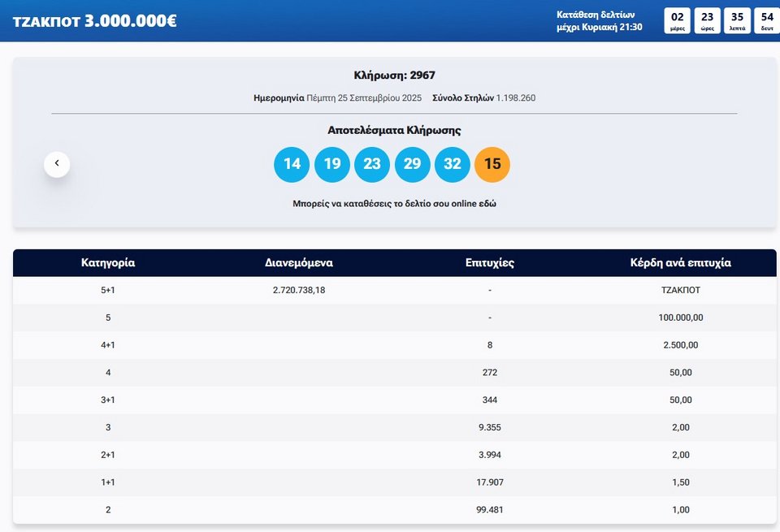
Task: Open the online ticket submission link
Action: pos(394,204)
